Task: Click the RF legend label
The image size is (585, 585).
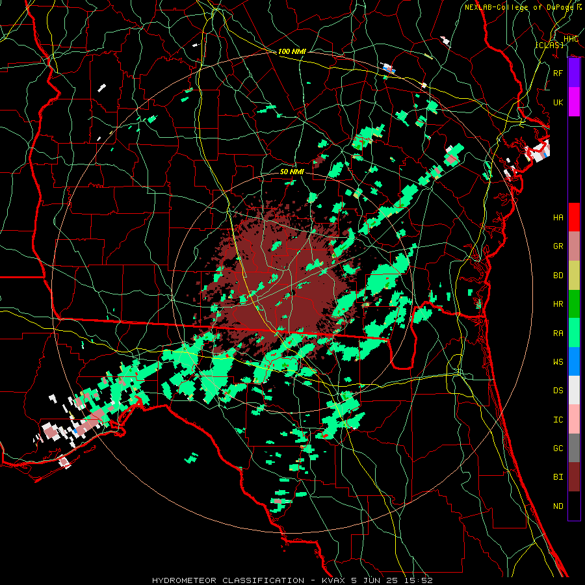Action: tap(558, 73)
